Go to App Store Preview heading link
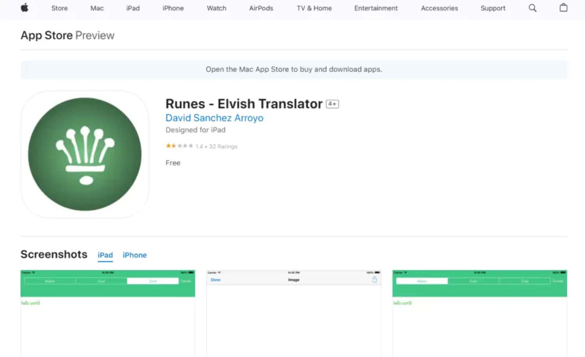 [67, 35]
